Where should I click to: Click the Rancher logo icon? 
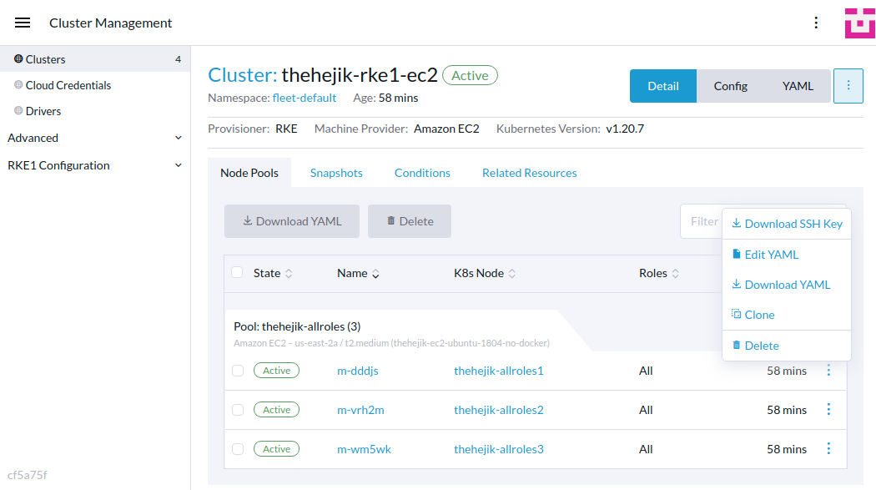860,23
